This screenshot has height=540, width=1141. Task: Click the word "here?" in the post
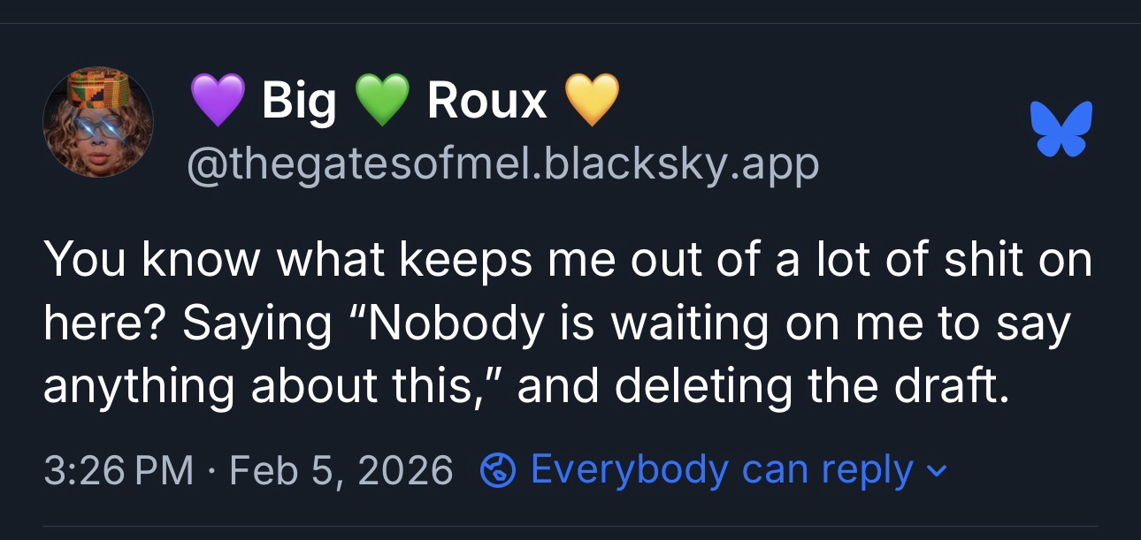click(x=103, y=323)
